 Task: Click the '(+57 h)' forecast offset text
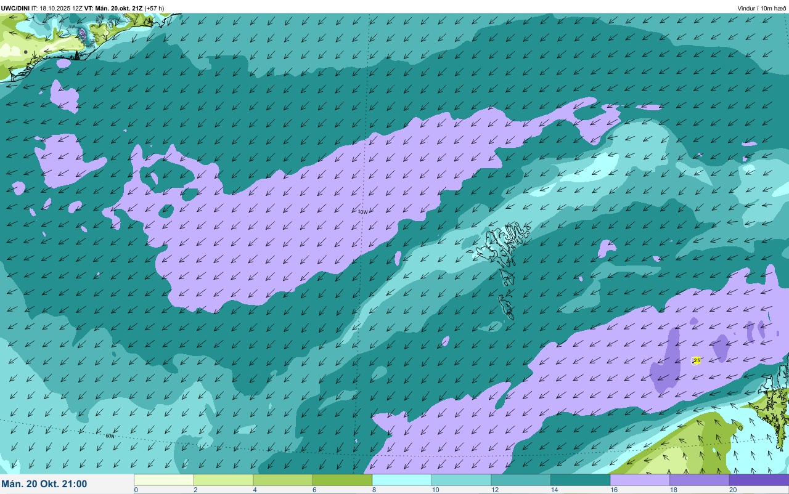(x=154, y=8)
